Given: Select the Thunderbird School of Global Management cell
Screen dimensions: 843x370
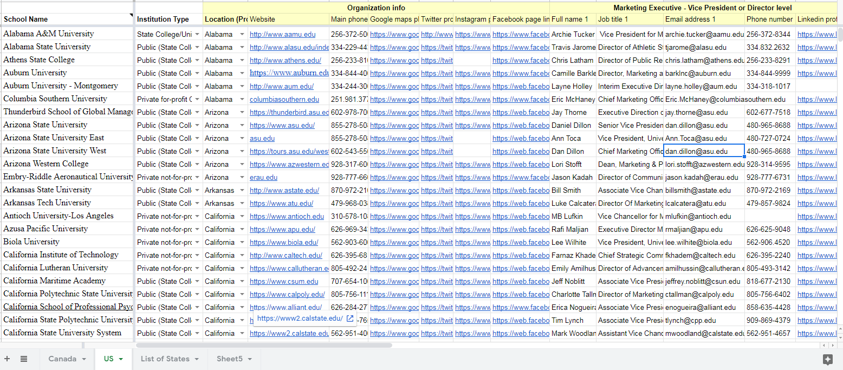Looking at the screenshot, I should coord(67,112).
